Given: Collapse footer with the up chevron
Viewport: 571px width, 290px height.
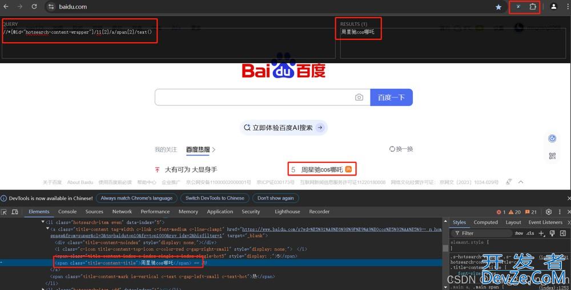Looking at the screenshot, I should (521, 182).
